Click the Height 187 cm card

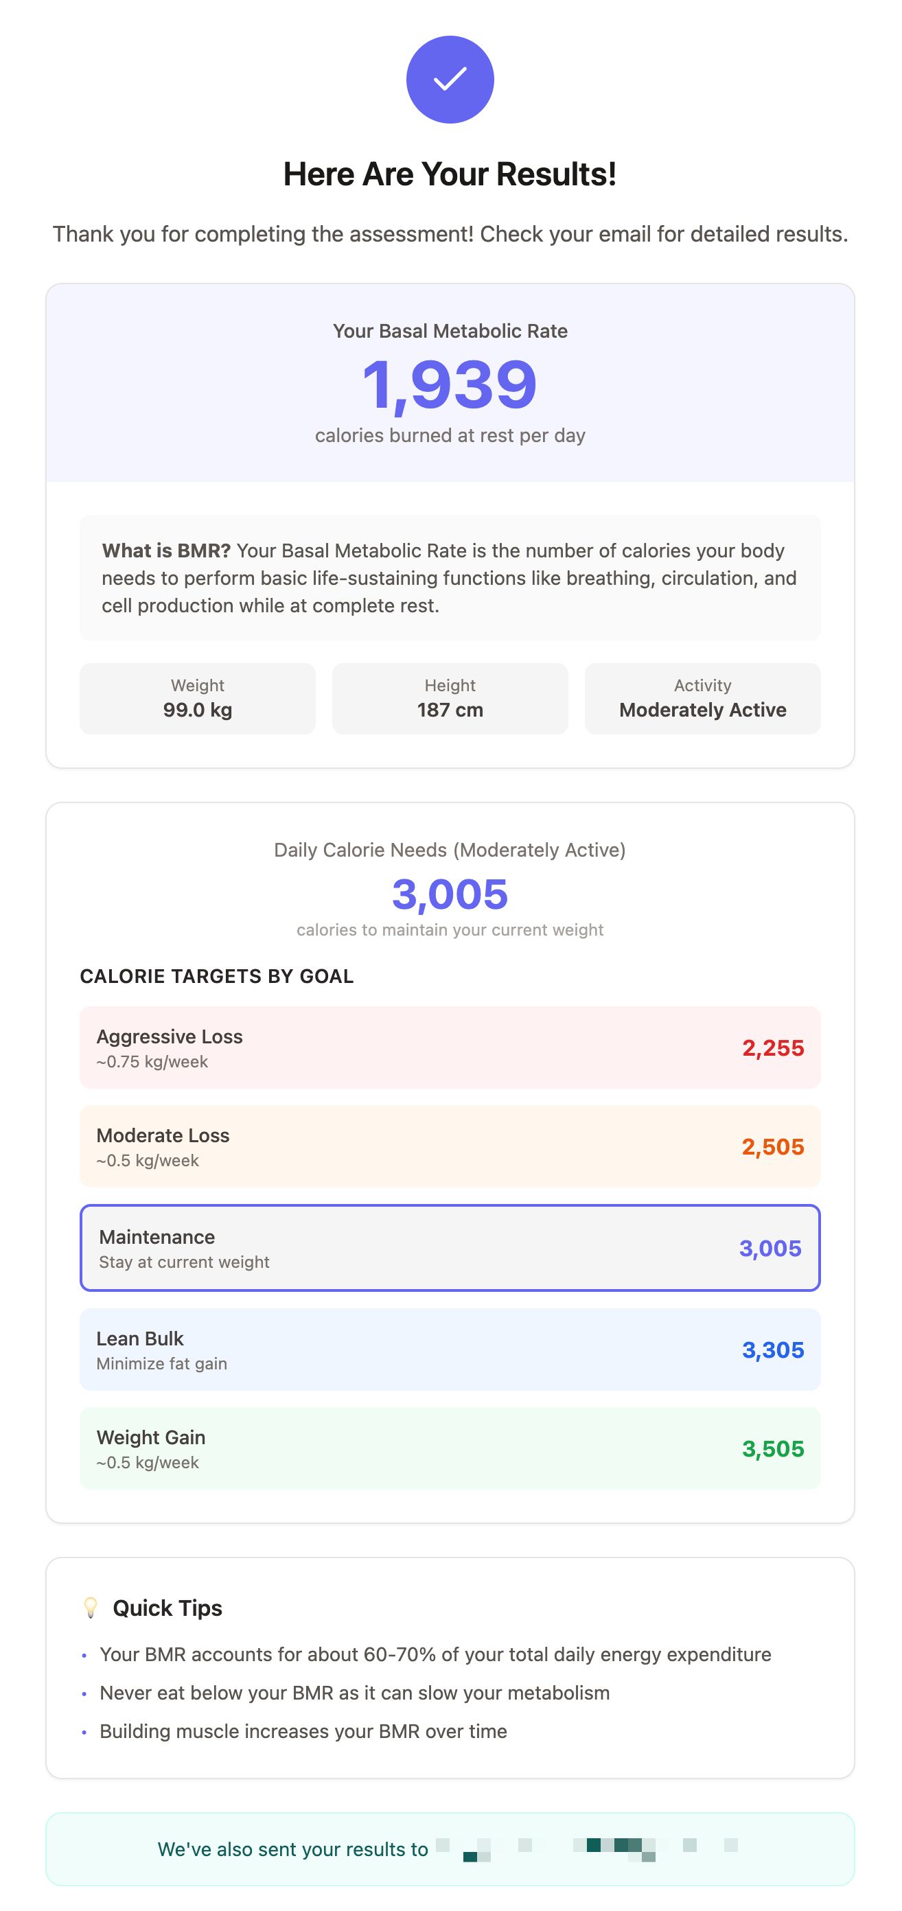(450, 698)
